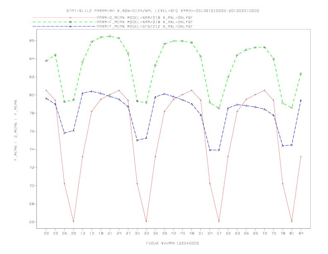Click the x-axis tick label 69
Screen dimensions: 328x254
click(x=256, y=233)
